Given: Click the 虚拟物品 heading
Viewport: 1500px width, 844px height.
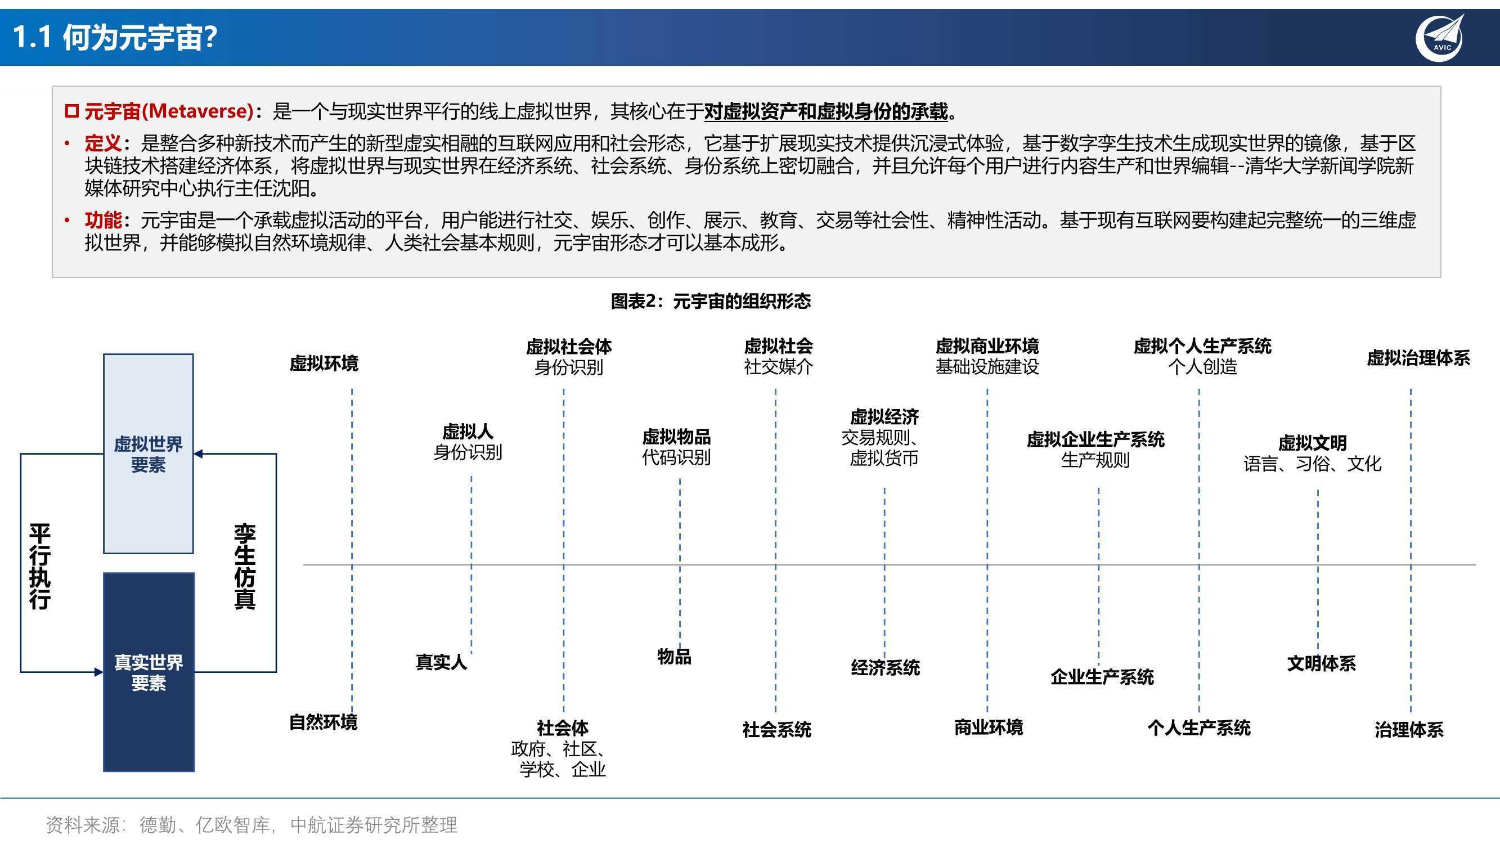Looking at the screenshot, I should pos(676,437).
